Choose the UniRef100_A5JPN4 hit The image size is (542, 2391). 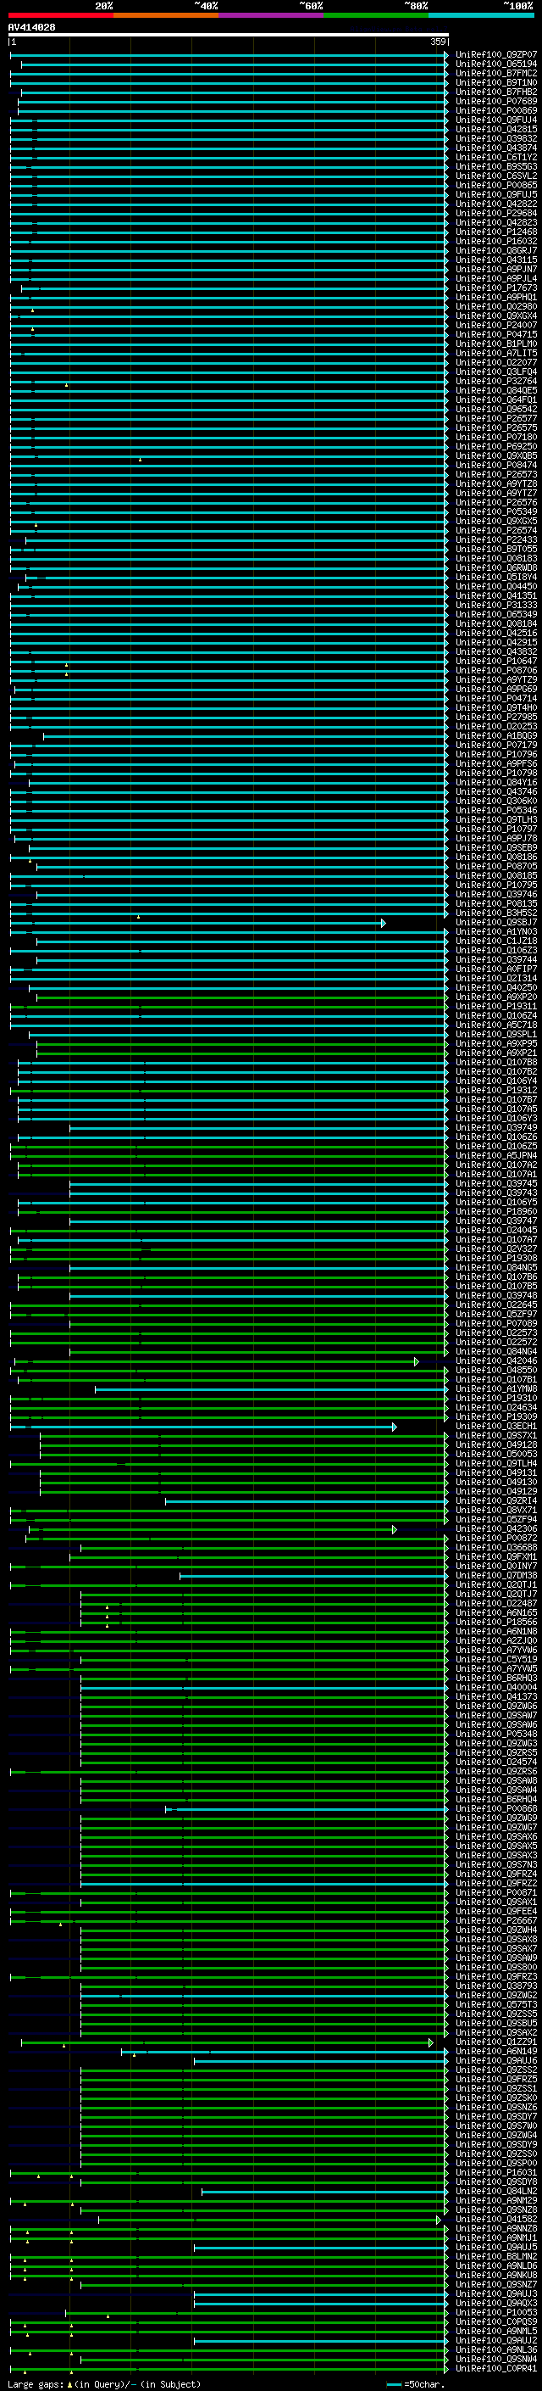(495, 1155)
